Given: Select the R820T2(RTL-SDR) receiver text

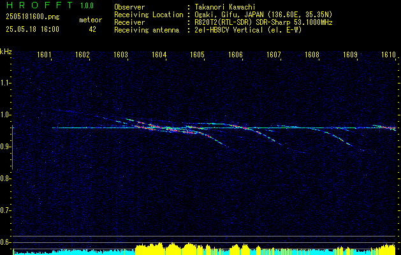Looking at the screenshot, I should [x=263, y=22].
